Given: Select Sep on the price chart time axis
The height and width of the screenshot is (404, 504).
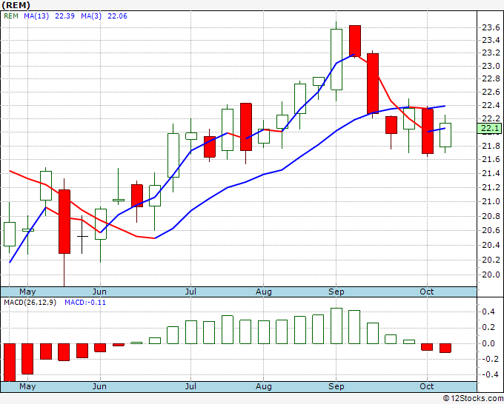Looking at the screenshot, I should [x=336, y=292].
